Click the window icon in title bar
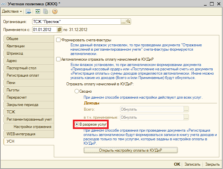223x169 pixels. tap(3, 4)
